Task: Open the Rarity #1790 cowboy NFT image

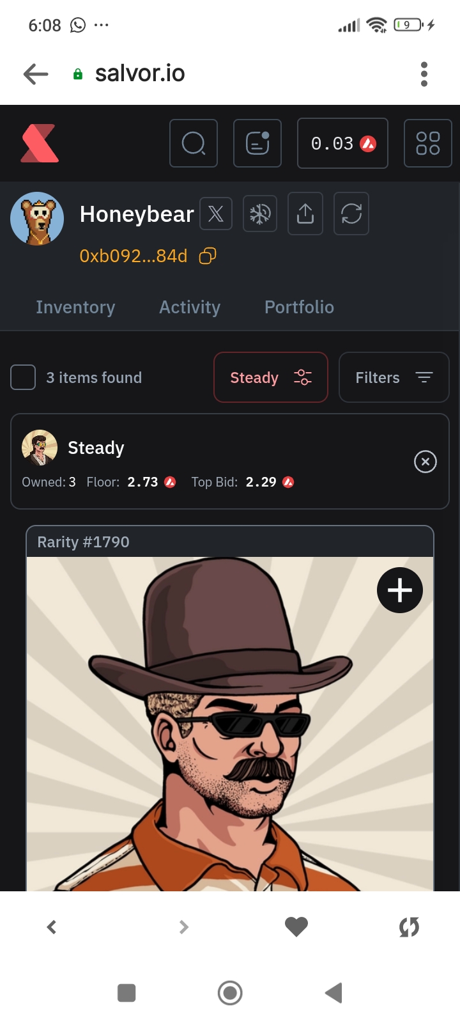Action: click(x=230, y=735)
